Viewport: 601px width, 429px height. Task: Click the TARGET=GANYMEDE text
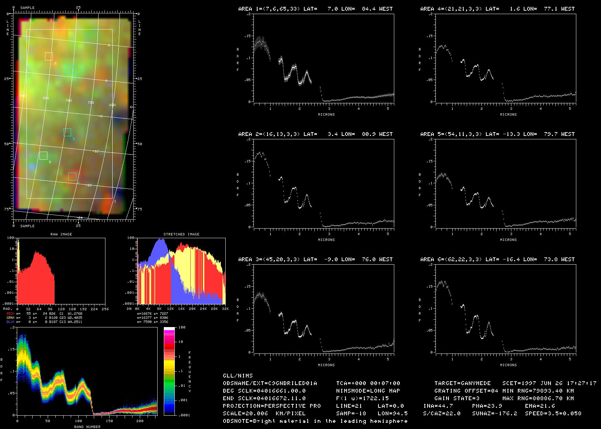(x=462, y=383)
